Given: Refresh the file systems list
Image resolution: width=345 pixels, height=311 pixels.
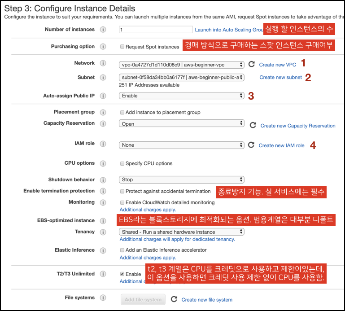Looking at the screenshot, I should coord(174,299).
